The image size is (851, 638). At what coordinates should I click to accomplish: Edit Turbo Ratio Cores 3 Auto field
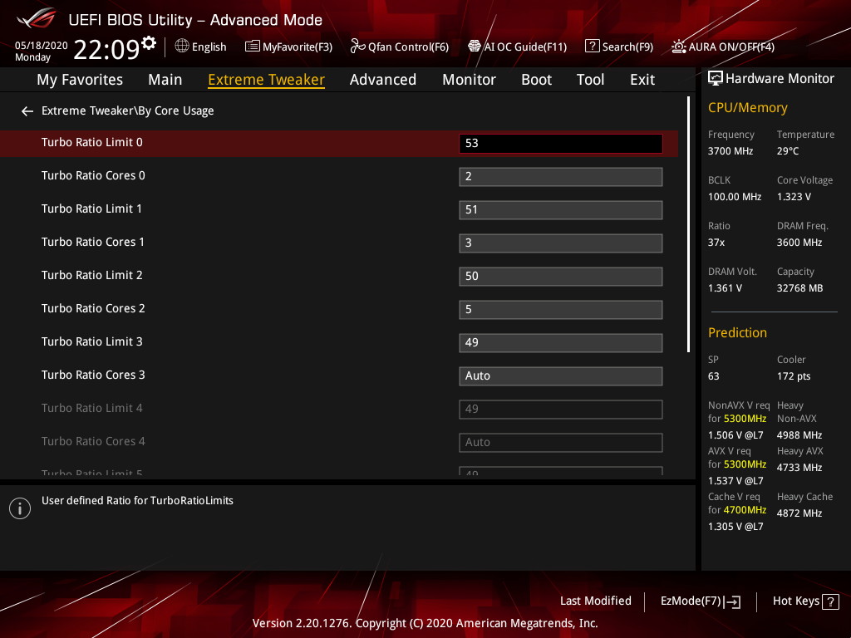(561, 376)
